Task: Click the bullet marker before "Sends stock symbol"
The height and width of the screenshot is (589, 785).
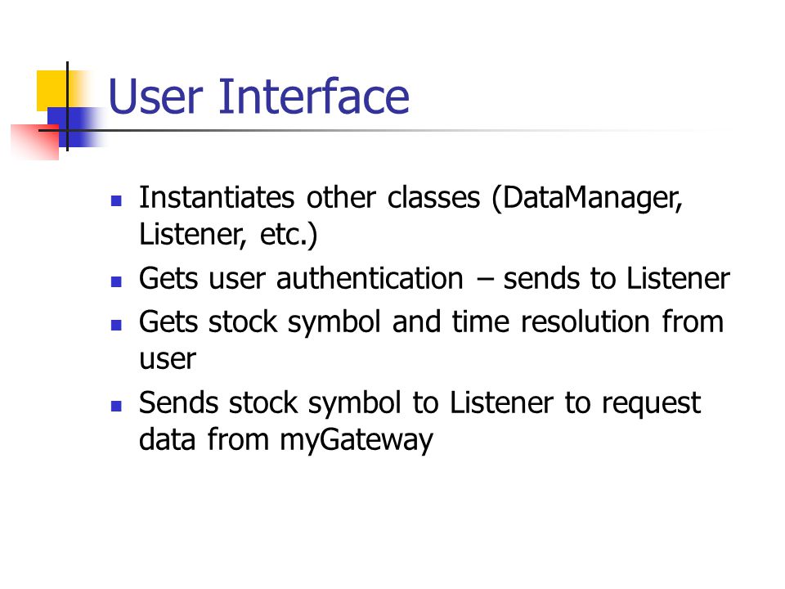Action: [116, 406]
